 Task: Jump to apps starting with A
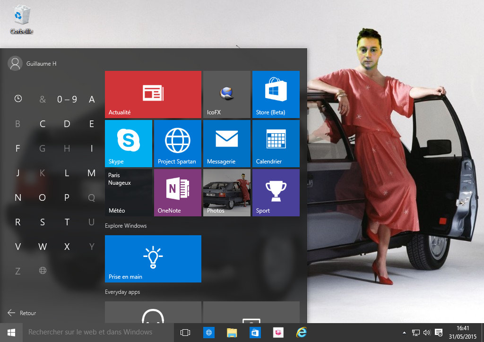(92, 99)
